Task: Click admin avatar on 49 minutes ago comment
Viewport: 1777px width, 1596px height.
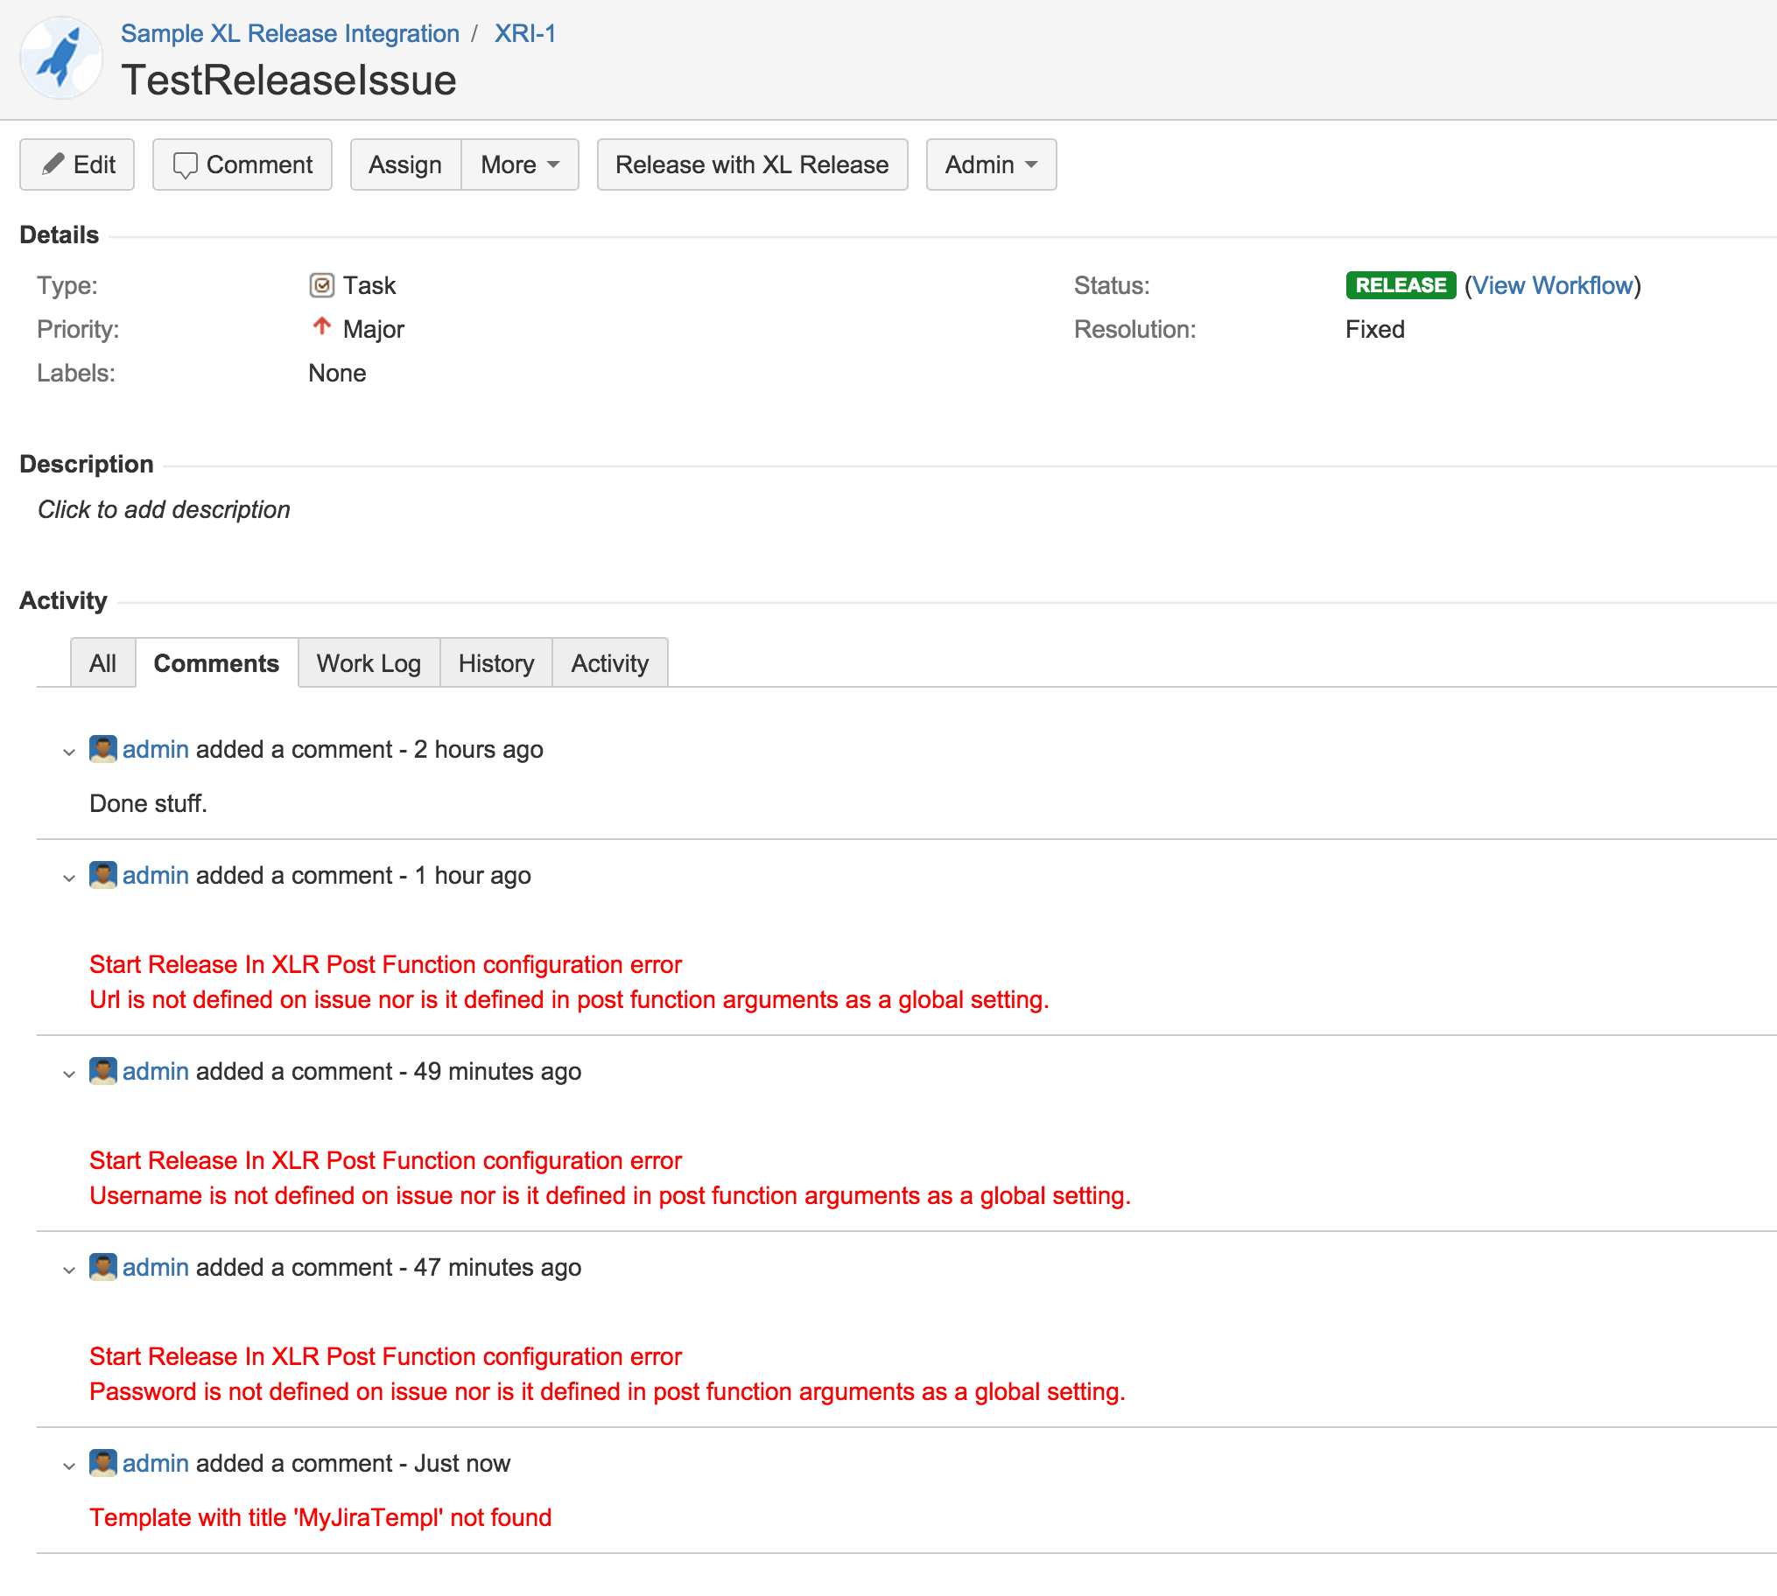Action: pyautogui.click(x=102, y=1071)
